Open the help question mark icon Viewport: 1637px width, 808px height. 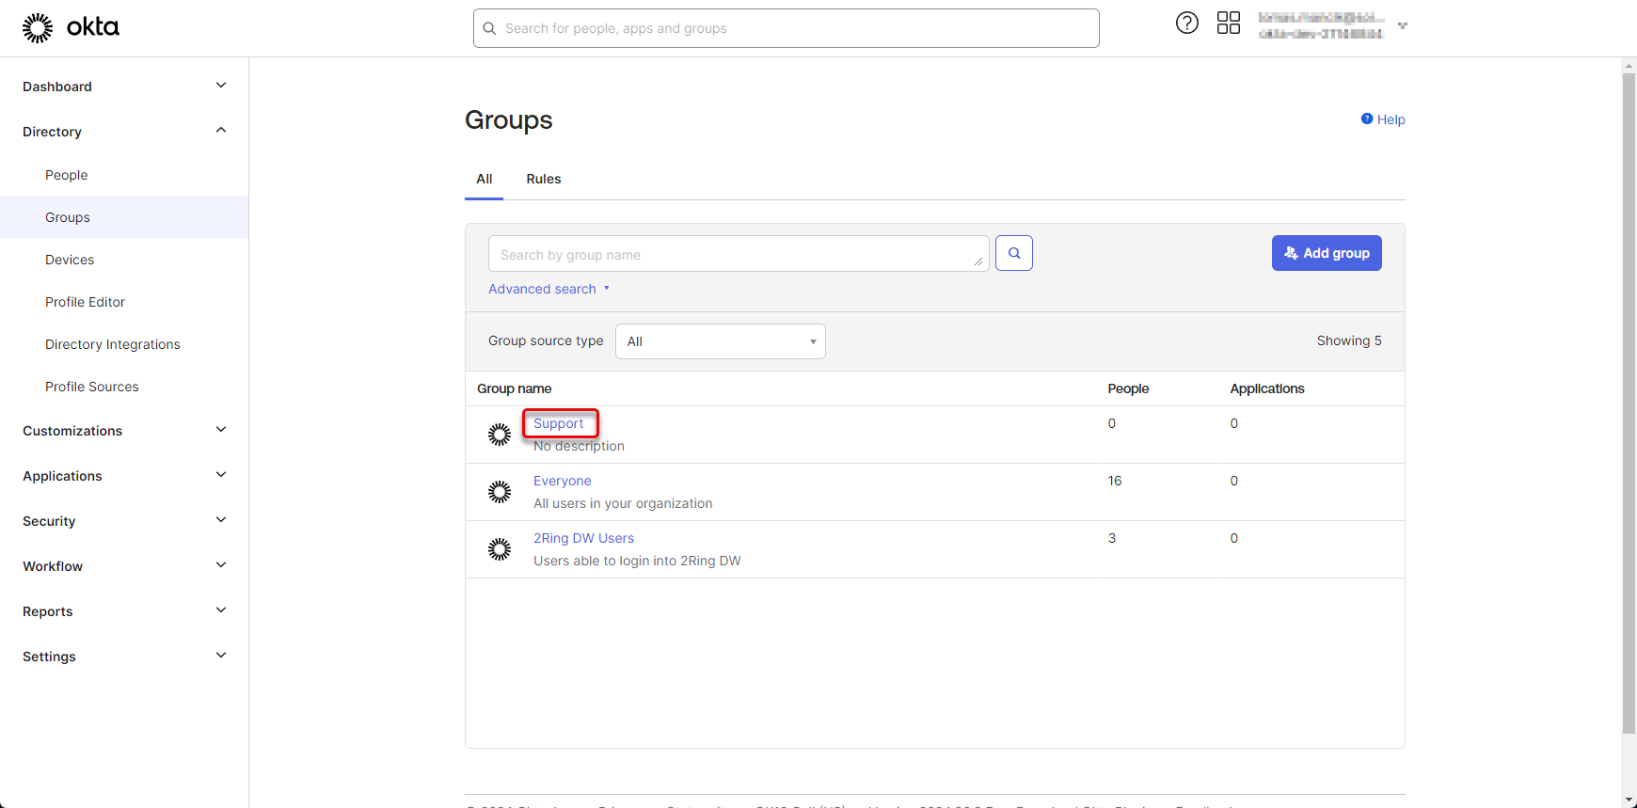tap(1187, 24)
